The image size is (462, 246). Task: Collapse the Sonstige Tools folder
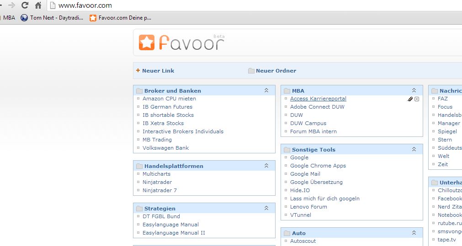click(x=414, y=149)
